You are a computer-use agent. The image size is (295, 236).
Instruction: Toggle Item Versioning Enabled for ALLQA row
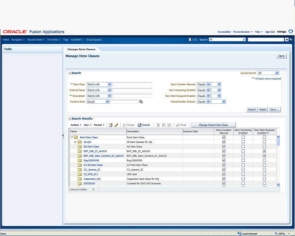tap(243, 142)
